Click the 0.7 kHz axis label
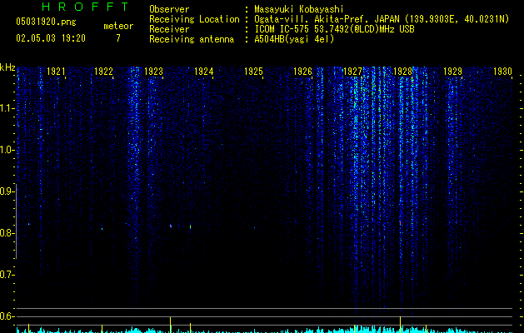Image resolution: width=524 pixels, height=333 pixels. coord(7,275)
